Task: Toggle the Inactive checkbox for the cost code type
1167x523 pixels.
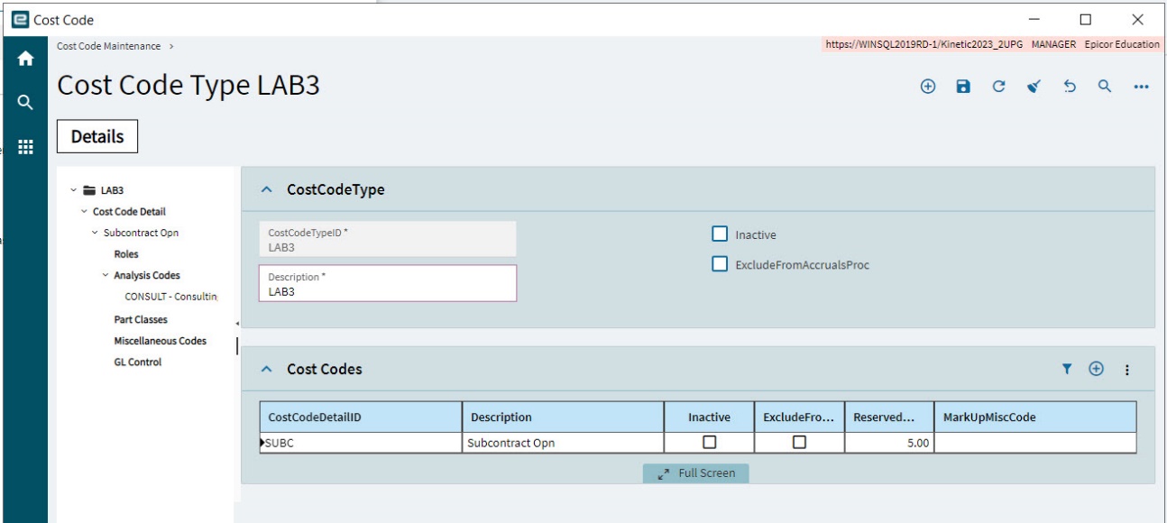Action: [720, 234]
